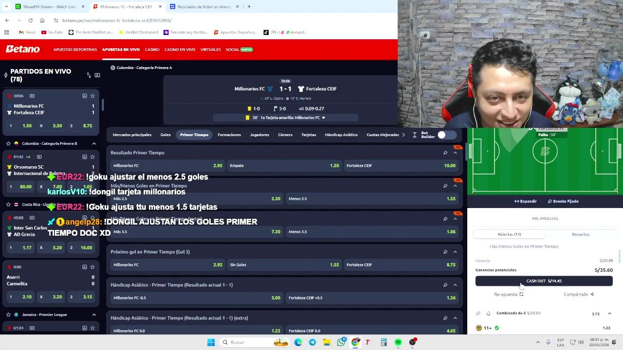Click the bell icon on the Combinada bet

click(488, 314)
